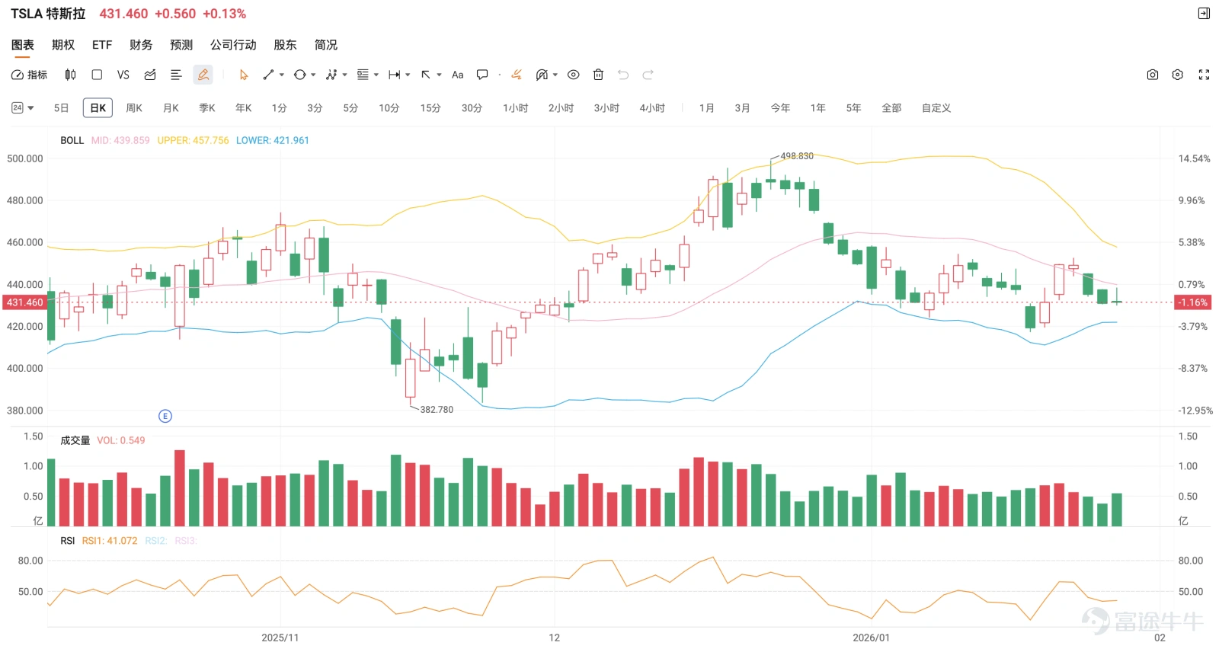Click the RSI indicator label
Image resolution: width=1219 pixels, height=649 pixels.
click(x=67, y=541)
